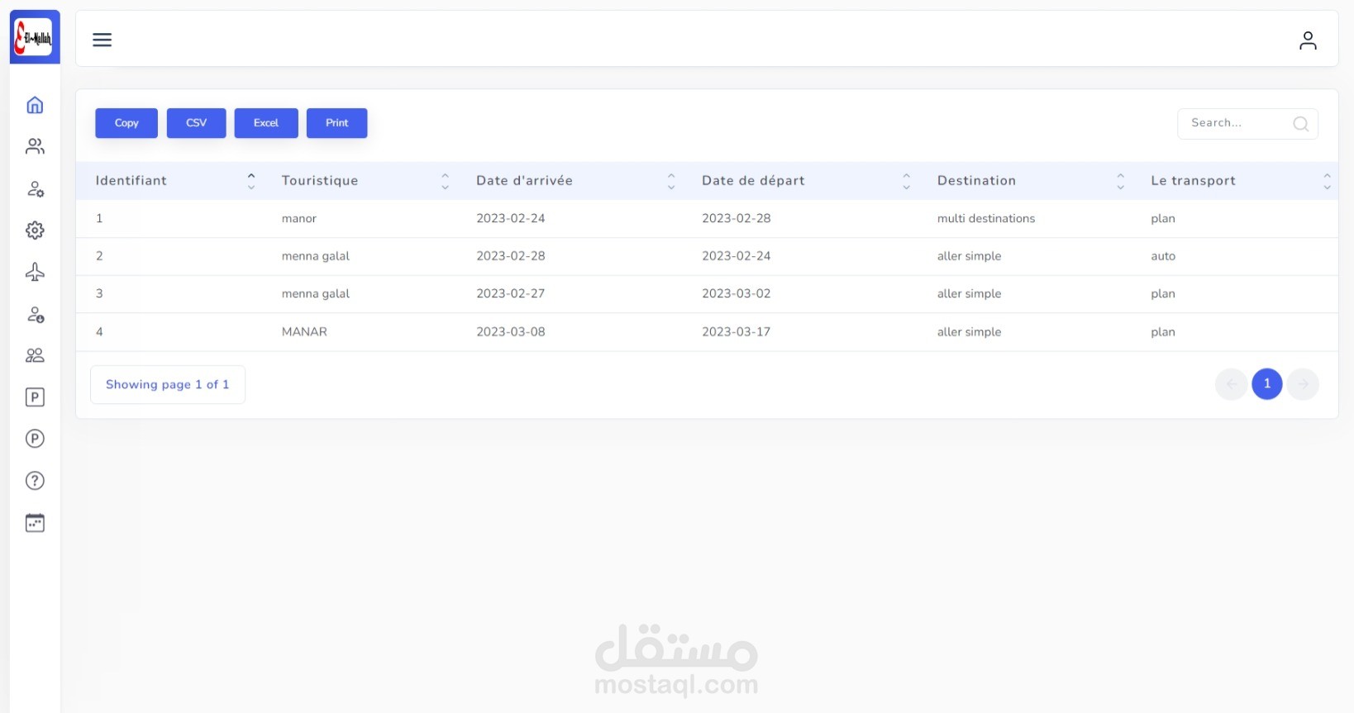Click the Le transport header text

tap(1193, 180)
